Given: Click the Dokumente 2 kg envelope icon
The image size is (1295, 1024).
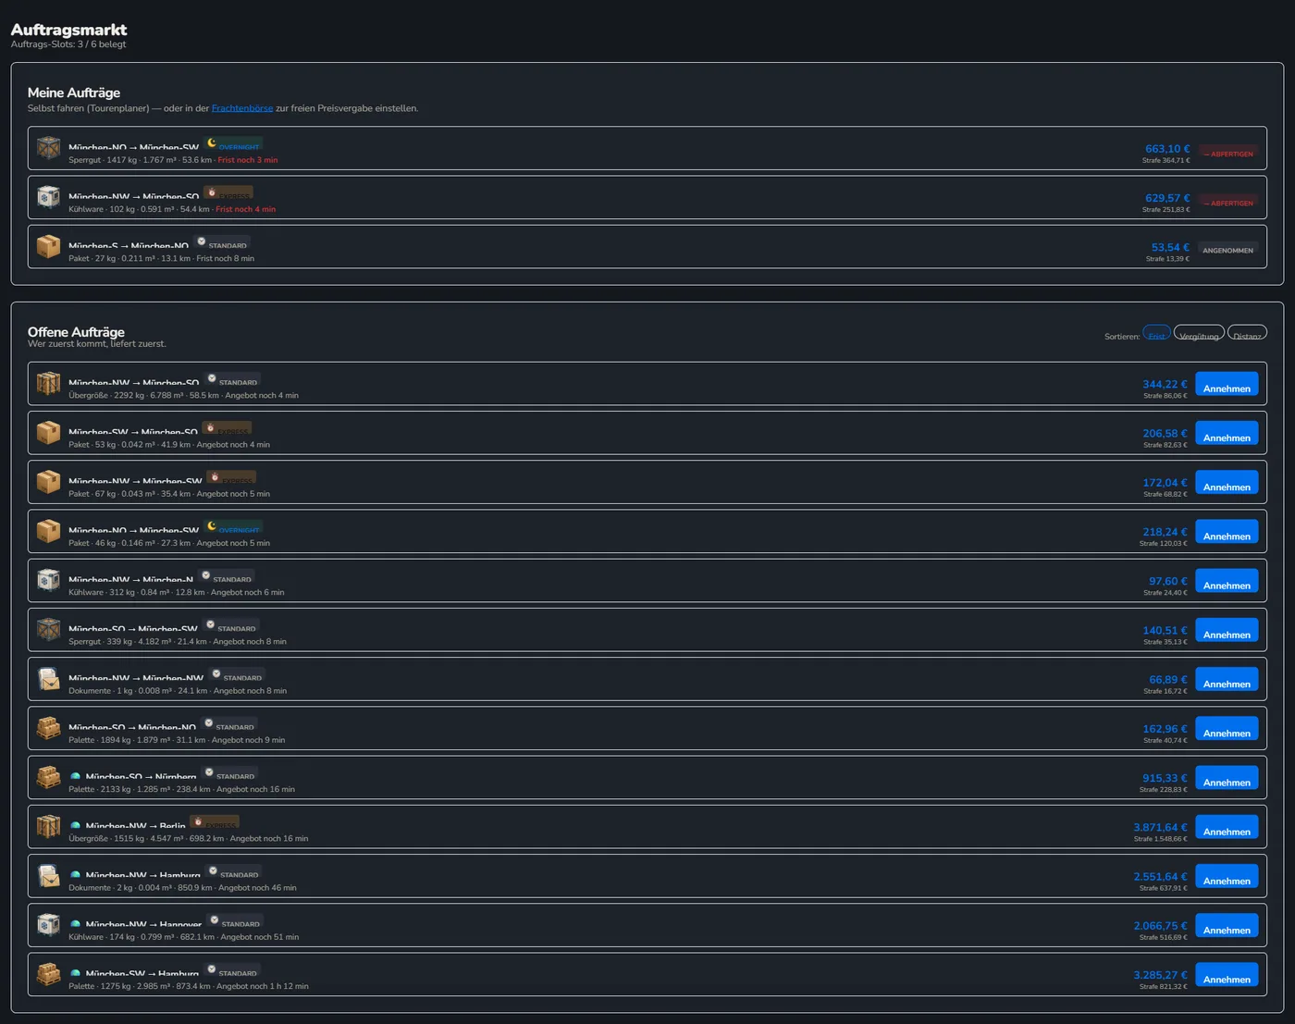Looking at the screenshot, I should (x=48, y=875).
